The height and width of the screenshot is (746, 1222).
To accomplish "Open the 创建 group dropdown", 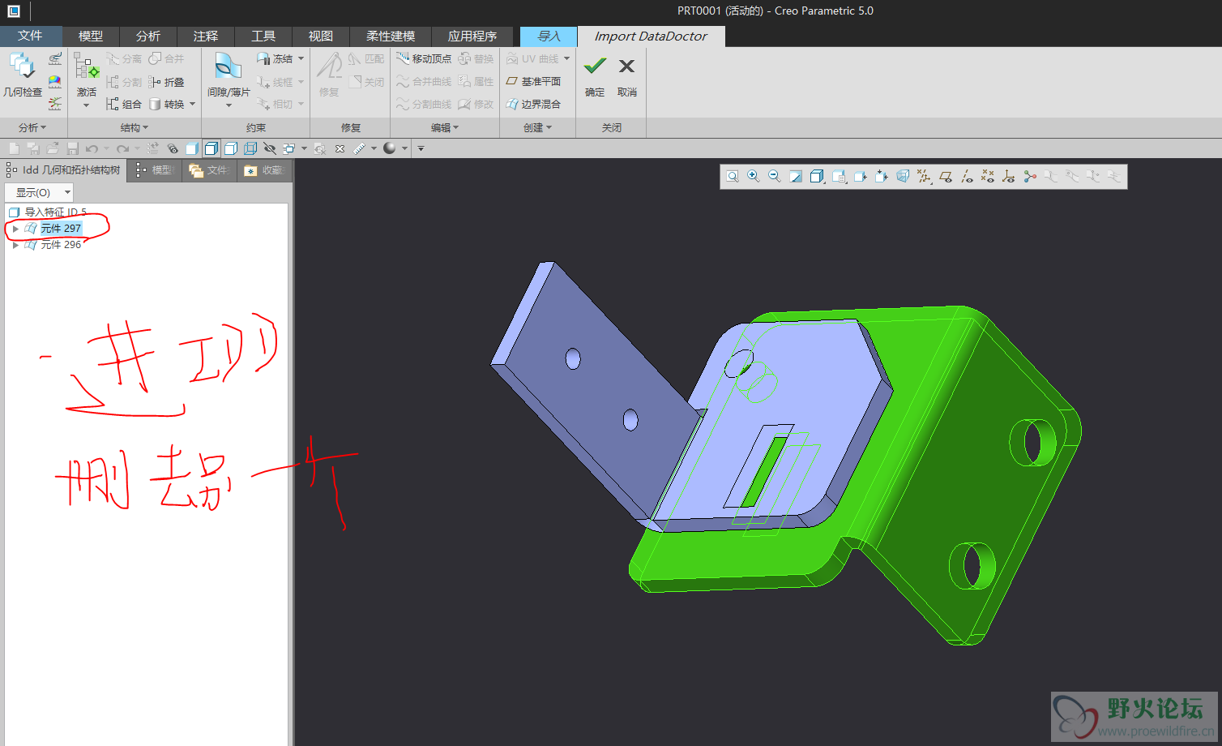I will [x=537, y=127].
